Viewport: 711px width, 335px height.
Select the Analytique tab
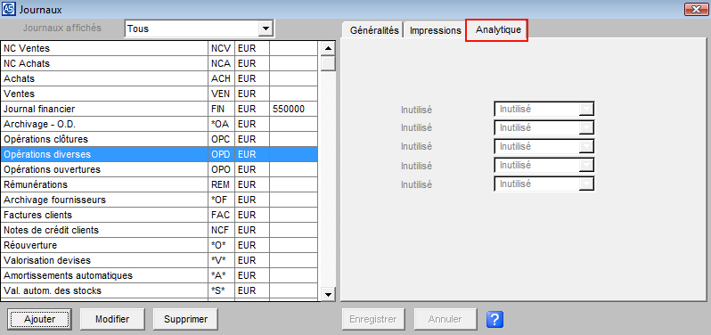(497, 30)
